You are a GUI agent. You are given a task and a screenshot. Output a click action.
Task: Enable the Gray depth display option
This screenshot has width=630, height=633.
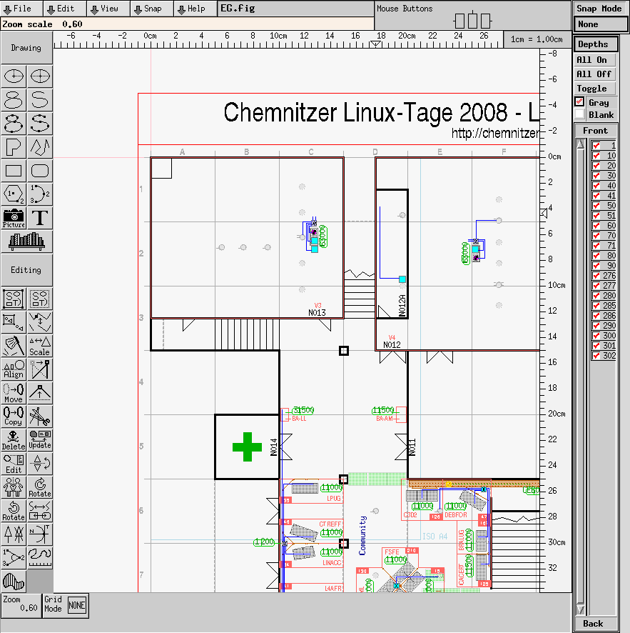tap(579, 103)
